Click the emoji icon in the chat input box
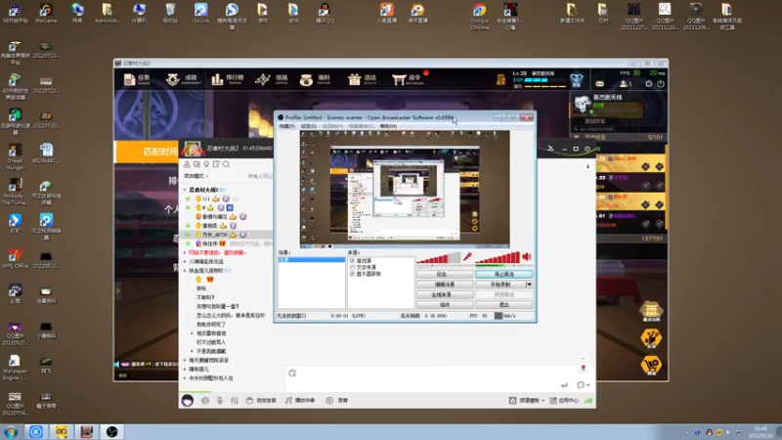This screenshot has width=782, height=440. click(292, 374)
